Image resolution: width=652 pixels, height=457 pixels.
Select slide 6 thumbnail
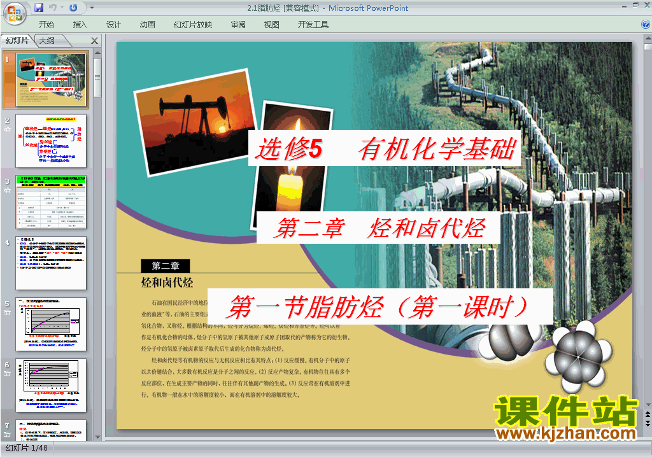(x=51, y=386)
